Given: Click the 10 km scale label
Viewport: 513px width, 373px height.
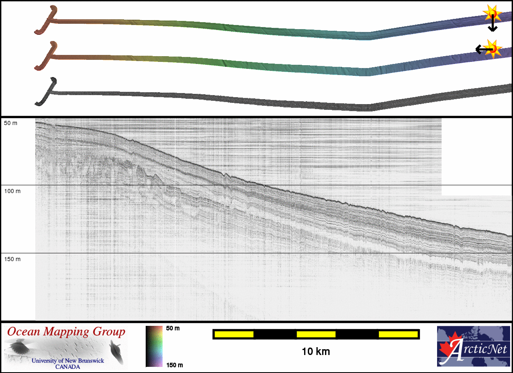Looking at the screenshot, I should coord(316,351).
